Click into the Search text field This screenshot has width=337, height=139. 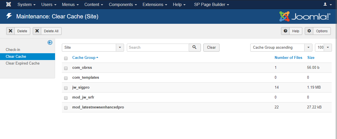[158, 48]
